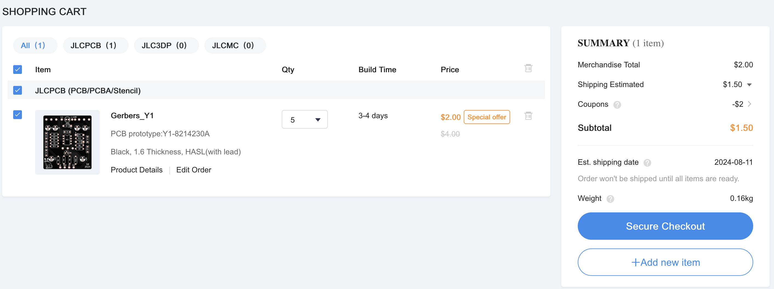Click the Coupons help question mark icon
This screenshot has height=289, width=774.
(x=617, y=105)
